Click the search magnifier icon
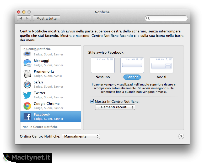The width and height of the screenshot is (205, 165). pos(148,18)
